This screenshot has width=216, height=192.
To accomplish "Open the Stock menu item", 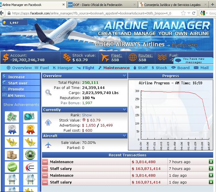I will (159, 68).
